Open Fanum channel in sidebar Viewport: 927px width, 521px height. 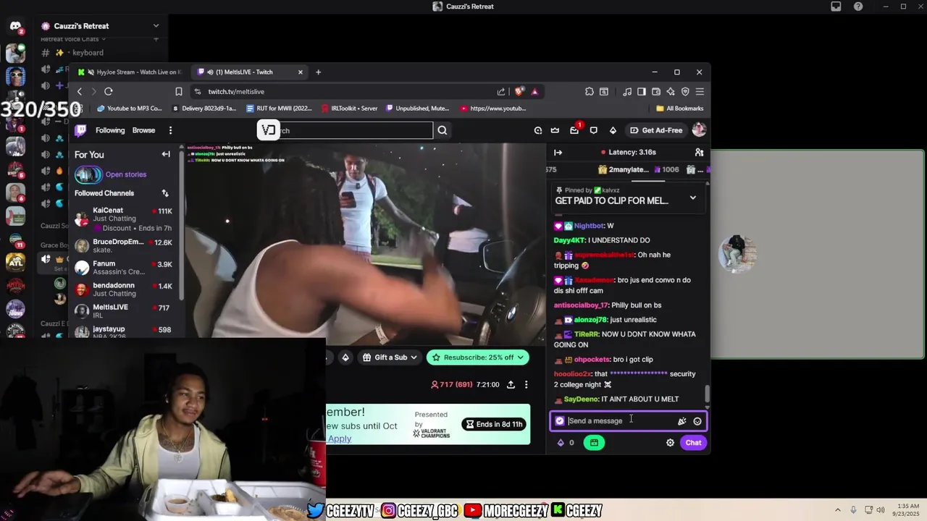tap(123, 268)
